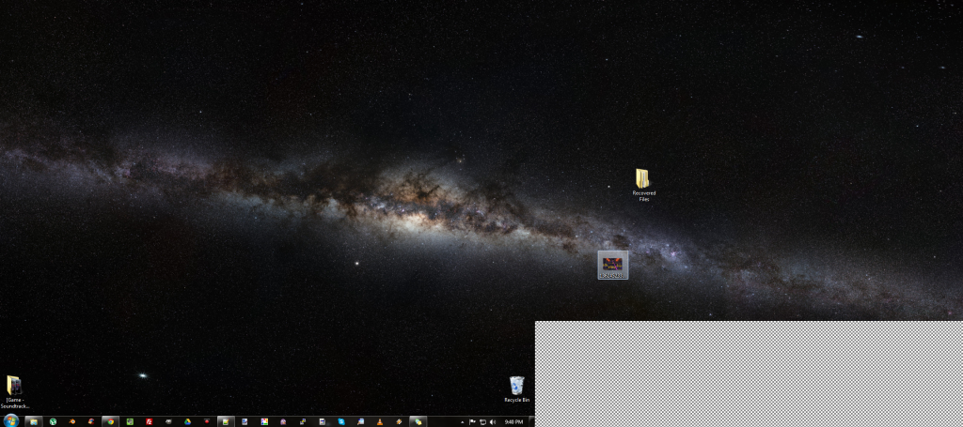This screenshot has width=963, height=427.
Task: Launch Skype from the taskbar
Action: pos(341,421)
